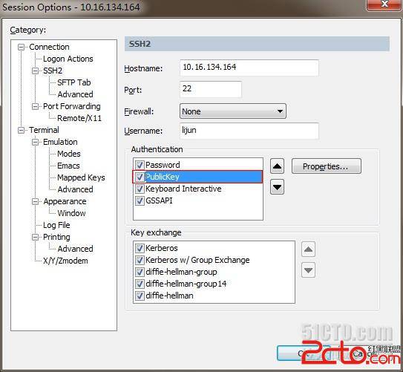Click key exchange move-down arrow
403x372 pixels.
(308, 270)
